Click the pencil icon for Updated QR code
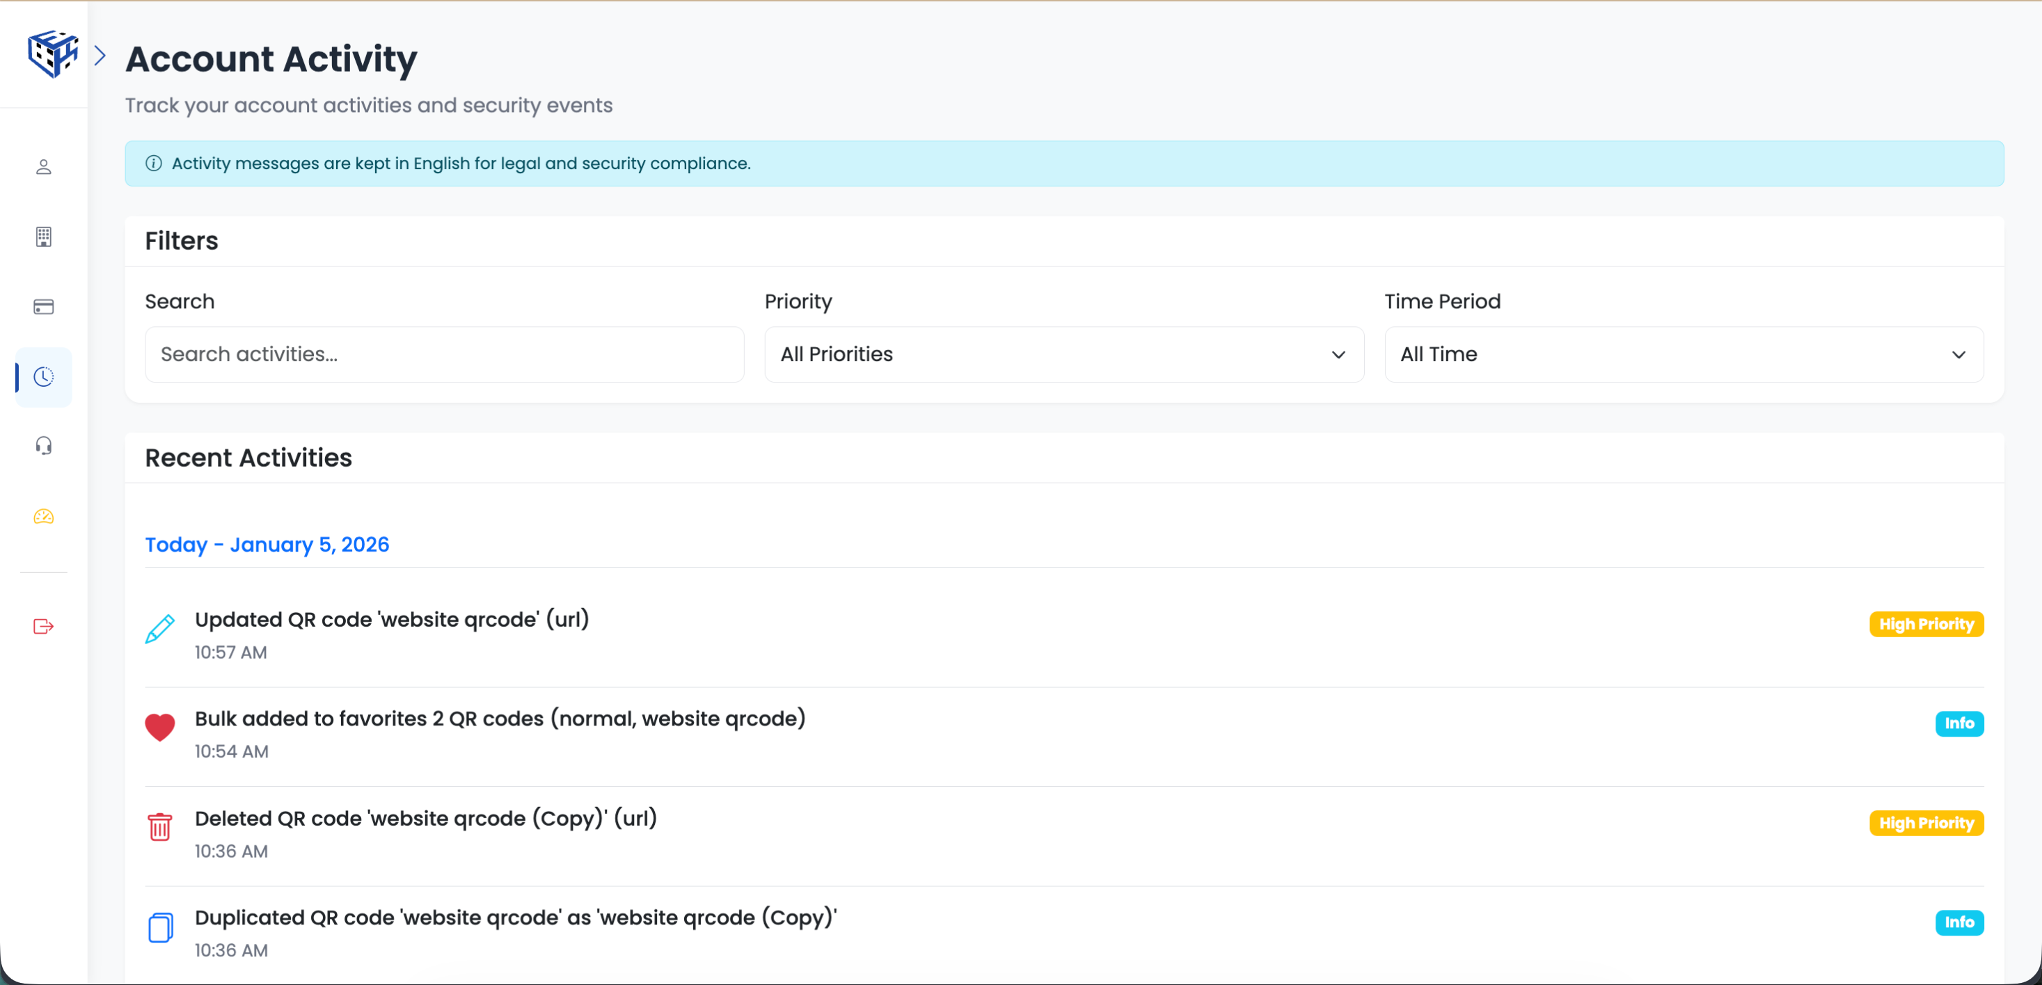Image resolution: width=2042 pixels, height=985 pixels. [x=160, y=630]
